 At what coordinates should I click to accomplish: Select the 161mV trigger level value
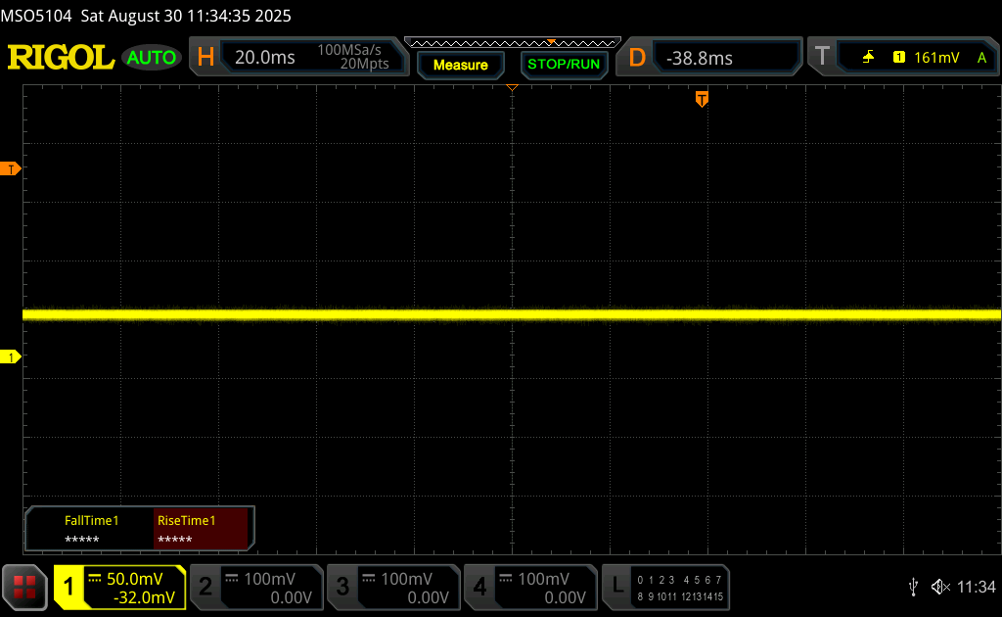point(936,58)
